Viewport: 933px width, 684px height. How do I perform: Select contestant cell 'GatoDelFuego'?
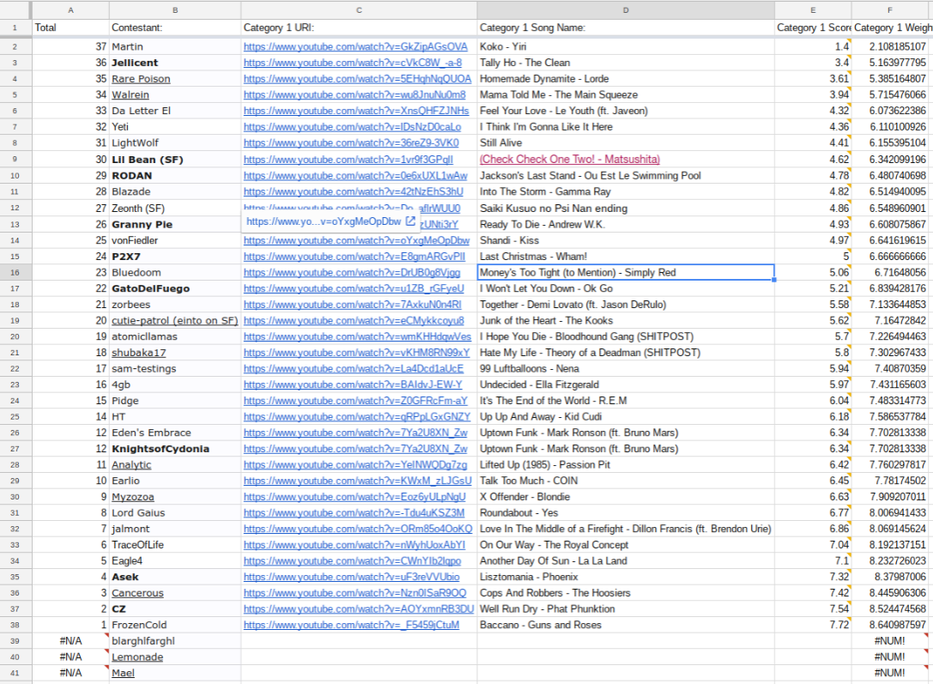175,288
